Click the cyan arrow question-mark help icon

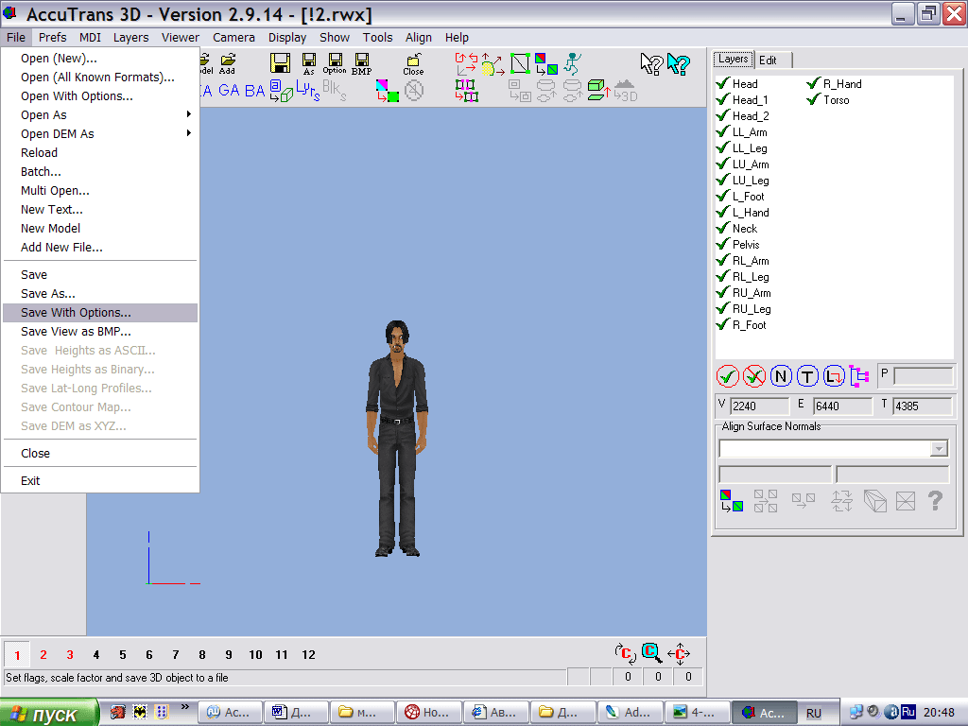coord(678,63)
